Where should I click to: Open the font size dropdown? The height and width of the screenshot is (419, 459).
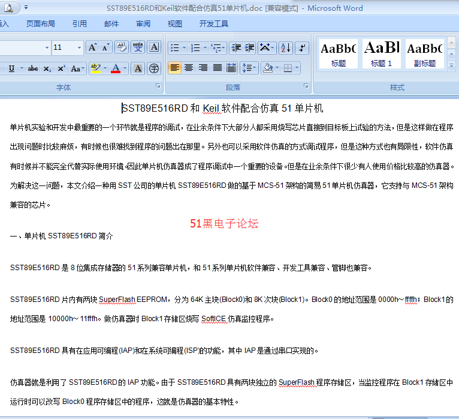click(x=79, y=47)
